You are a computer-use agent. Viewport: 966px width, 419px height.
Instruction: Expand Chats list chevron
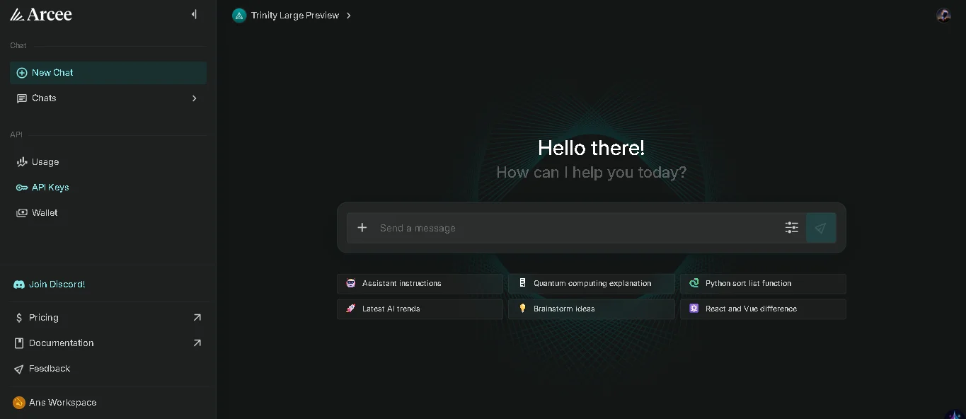pyautogui.click(x=195, y=98)
